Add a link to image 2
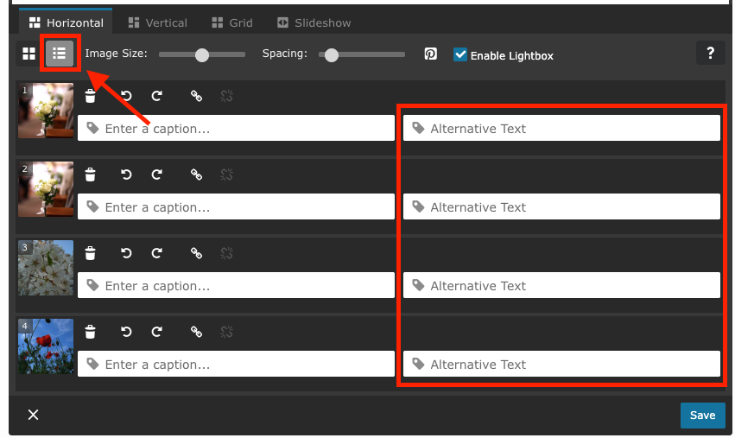The height and width of the screenshot is (438, 735). (196, 175)
